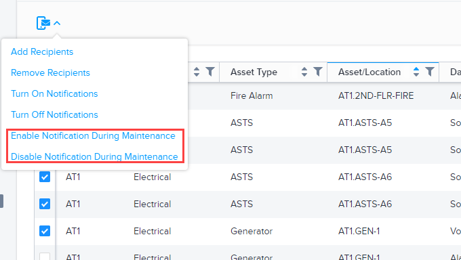Choose Remove Recipients from menu
The image size is (461, 260).
(x=50, y=72)
